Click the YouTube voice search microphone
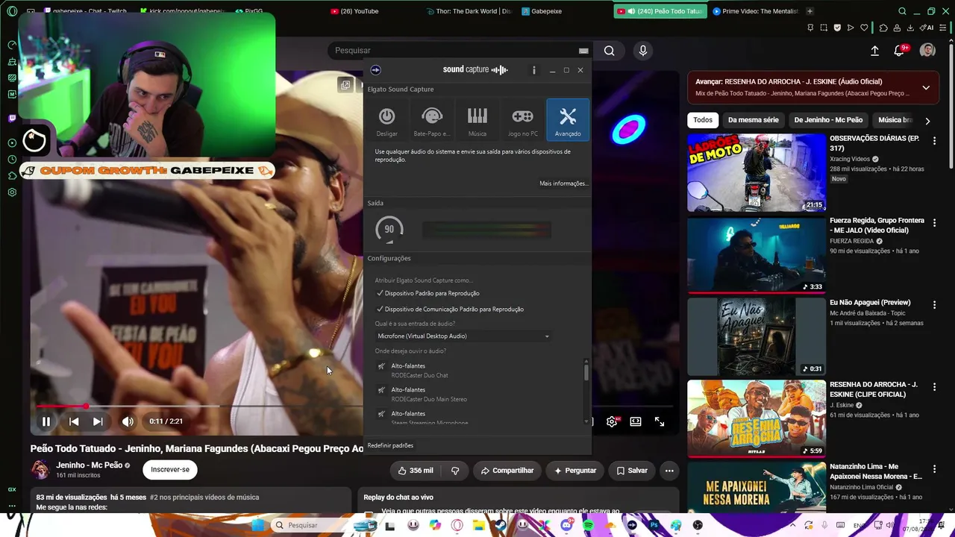This screenshot has width=955, height=537. (x=643, y=51)
